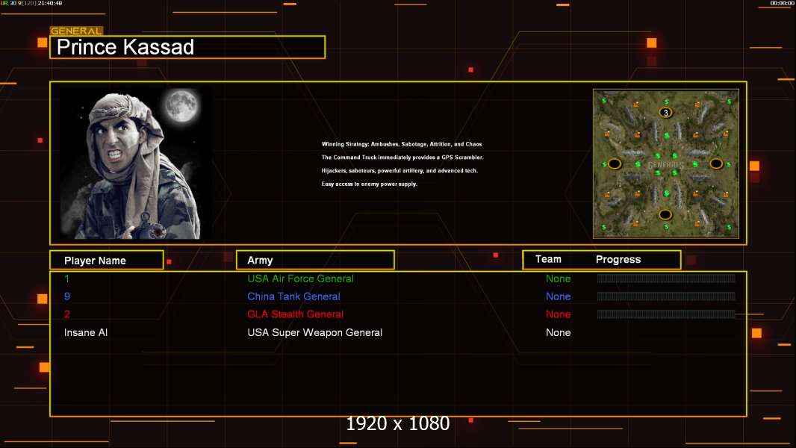Screen dimensions: 796x448
Task: Click the green None team value
Action: pyautogui.click(x=558, y=279)
